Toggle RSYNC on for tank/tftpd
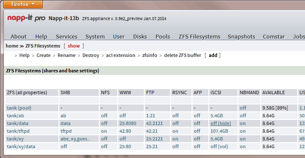The image size is (305, 158). point(175,131)
